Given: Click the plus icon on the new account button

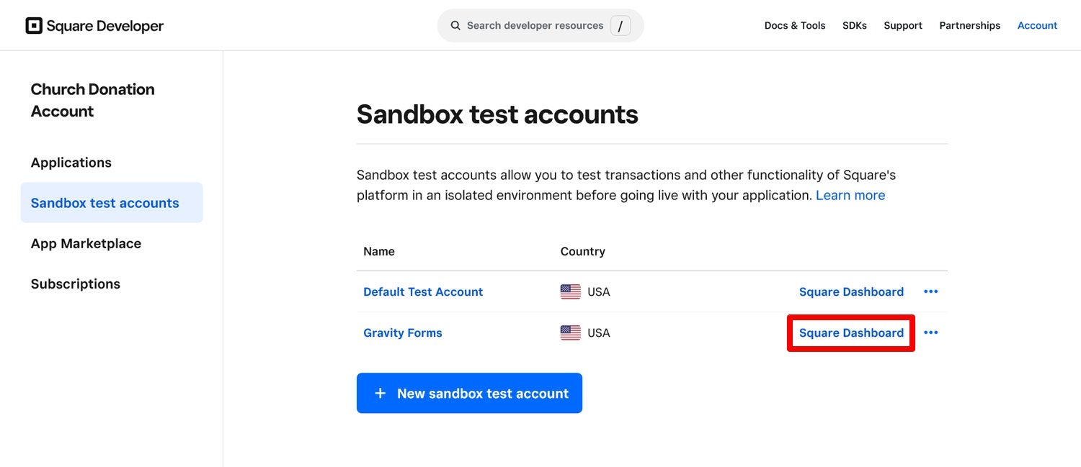Looking at the screenshot, I should [x=381, y=394].
